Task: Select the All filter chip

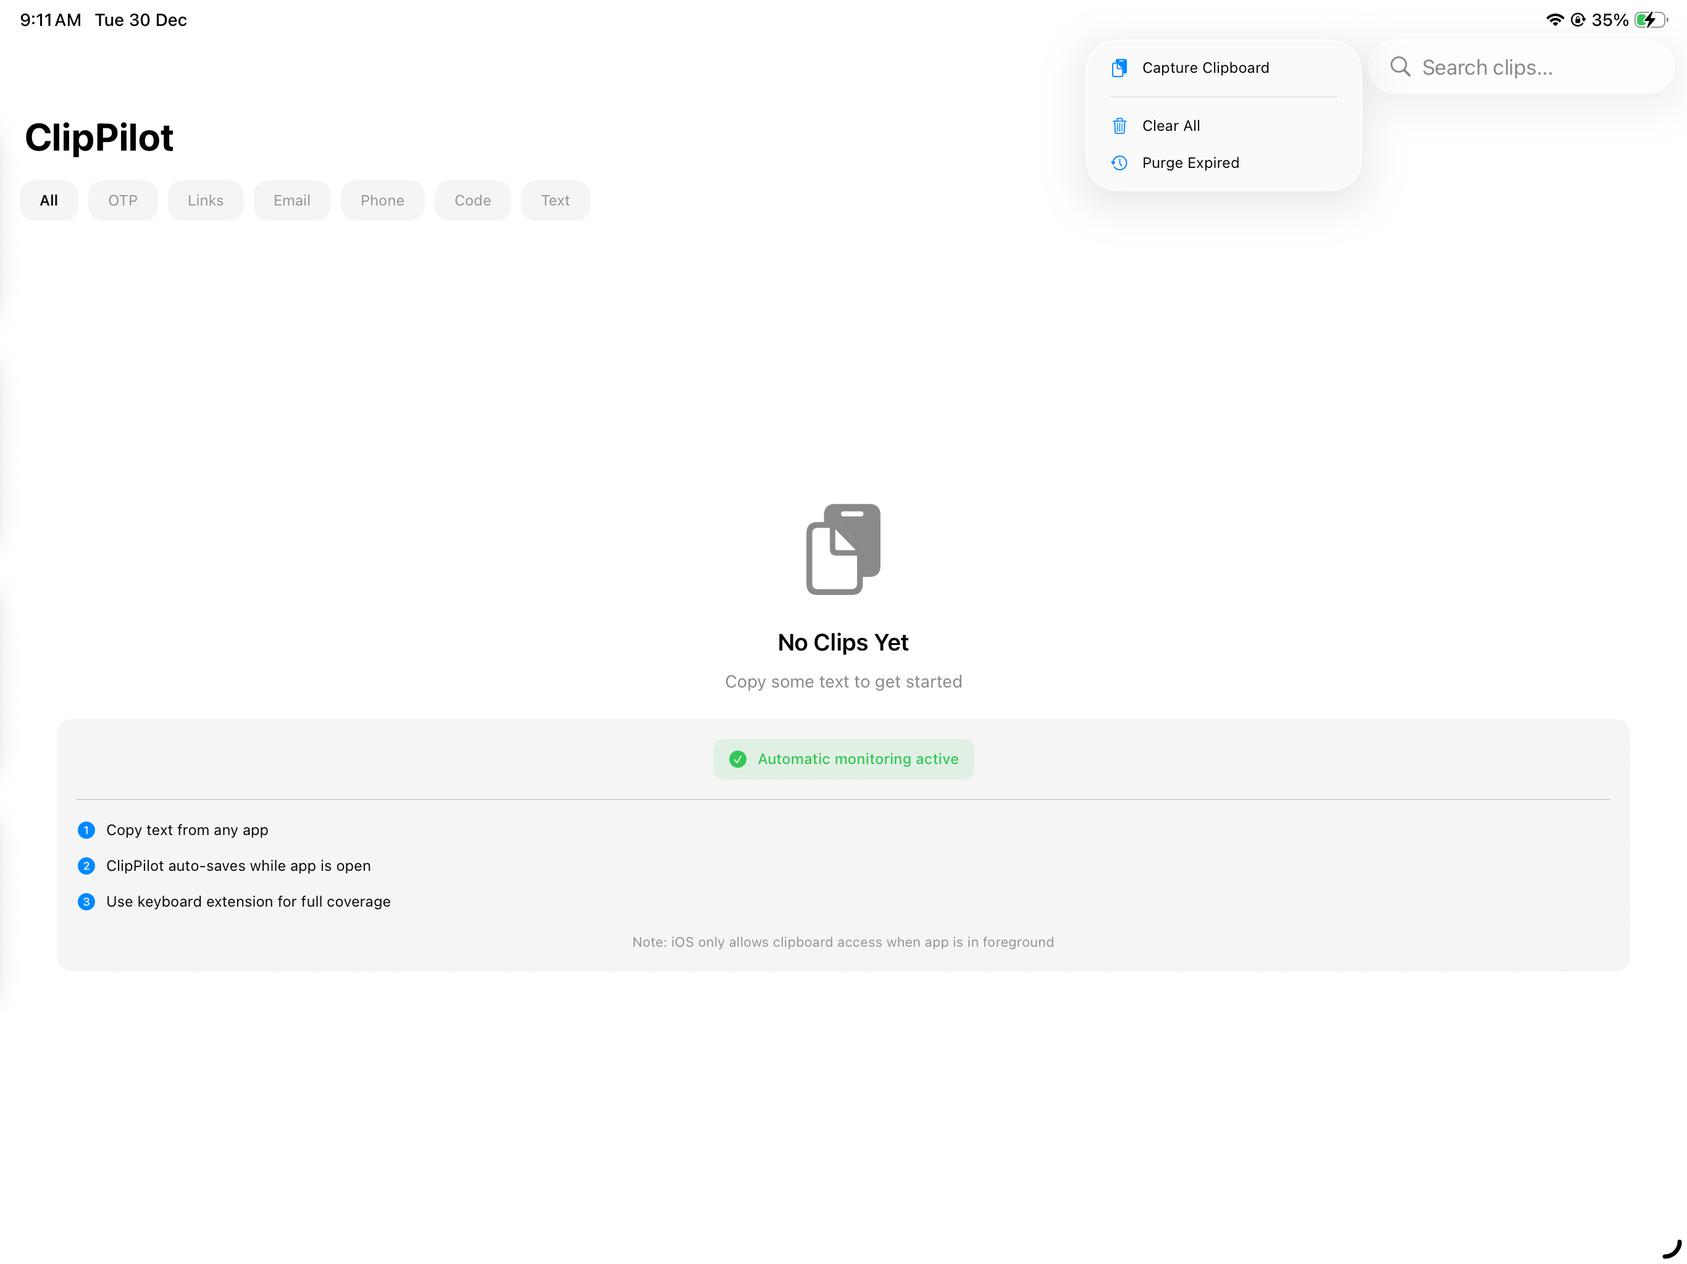Action: coord(49,201)
